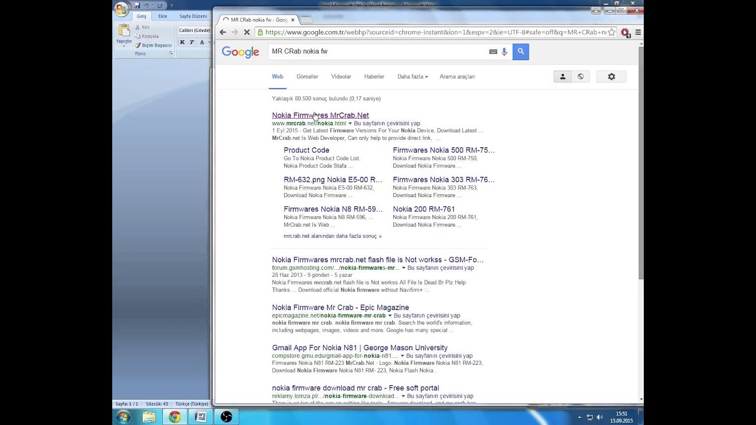The width and height of the screenshot is (756, 425).
Task: Open Chrome's hamburger menu
Action: click(x=638, y=32)
